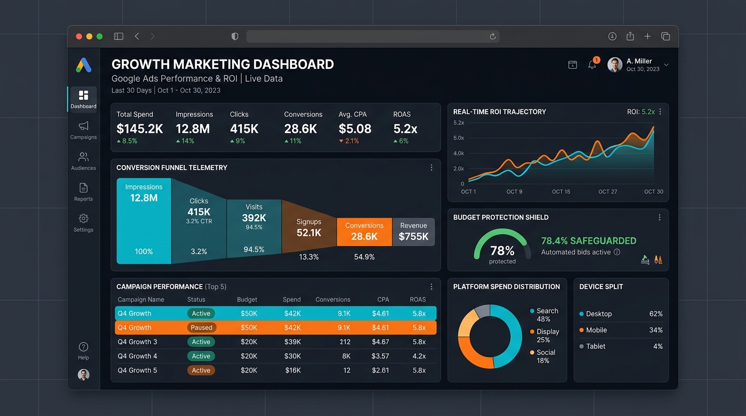Click the browser share icon
This screenshot has height=416, width=746.
630,36
